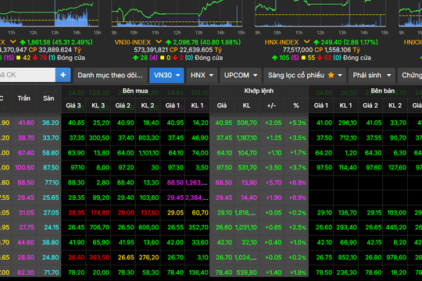
Task: Click the Khớp lệnh group header
Action: tap(259, 91)
